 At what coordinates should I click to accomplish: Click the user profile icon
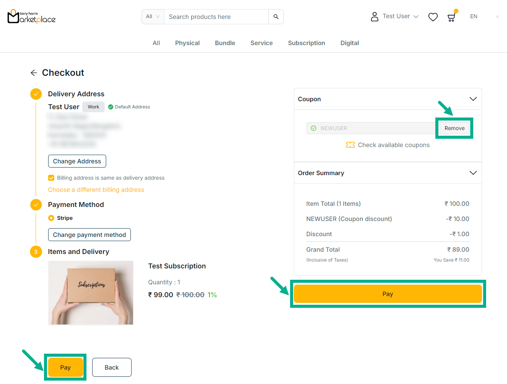(x=374, y=17)
